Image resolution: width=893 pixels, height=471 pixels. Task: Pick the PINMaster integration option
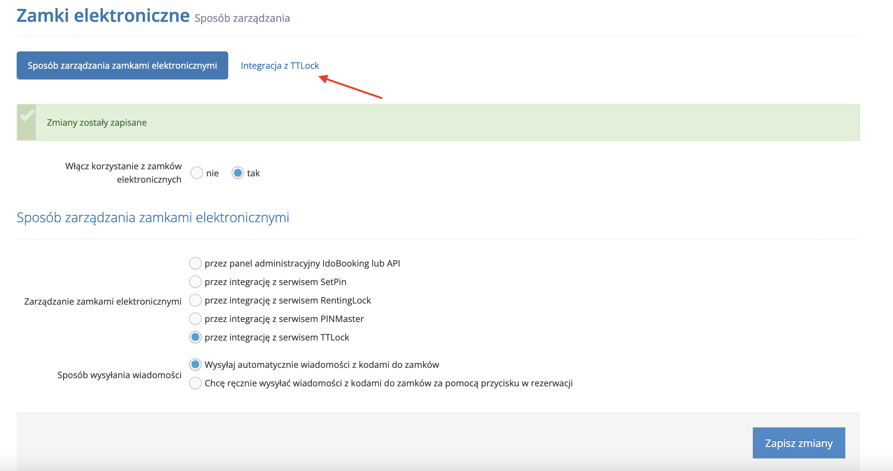[195, 319]
